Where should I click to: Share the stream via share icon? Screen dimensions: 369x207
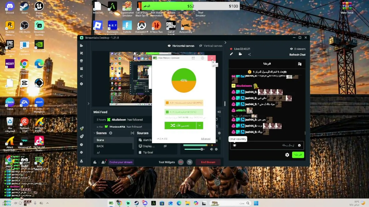pos(249,54)
